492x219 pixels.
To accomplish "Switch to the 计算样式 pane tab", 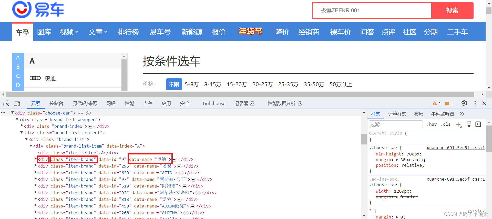I will (x=397, y=114).
